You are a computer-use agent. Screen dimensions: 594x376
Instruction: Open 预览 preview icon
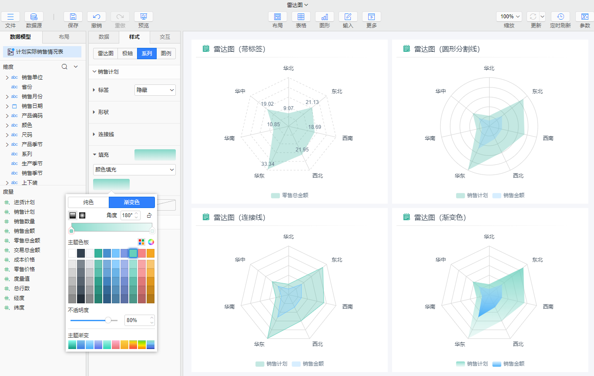[144, 17]
